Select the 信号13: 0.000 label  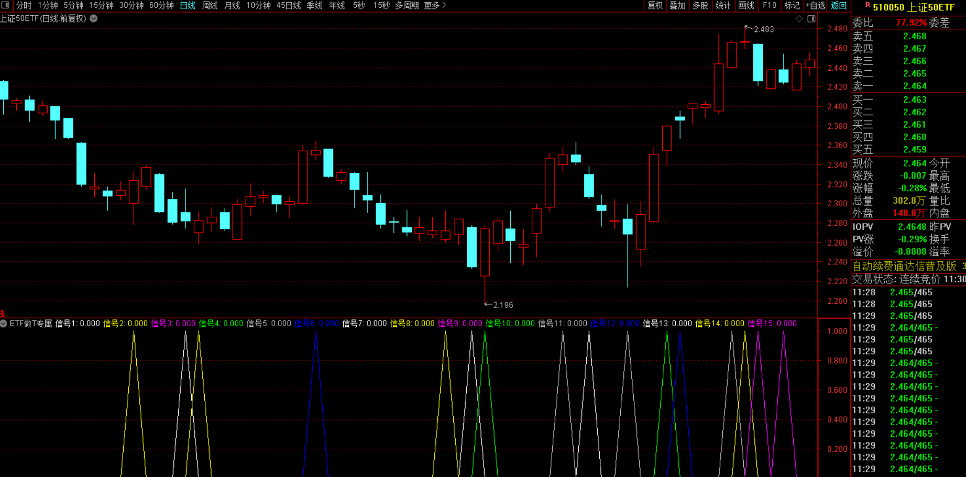coord(667,324)
